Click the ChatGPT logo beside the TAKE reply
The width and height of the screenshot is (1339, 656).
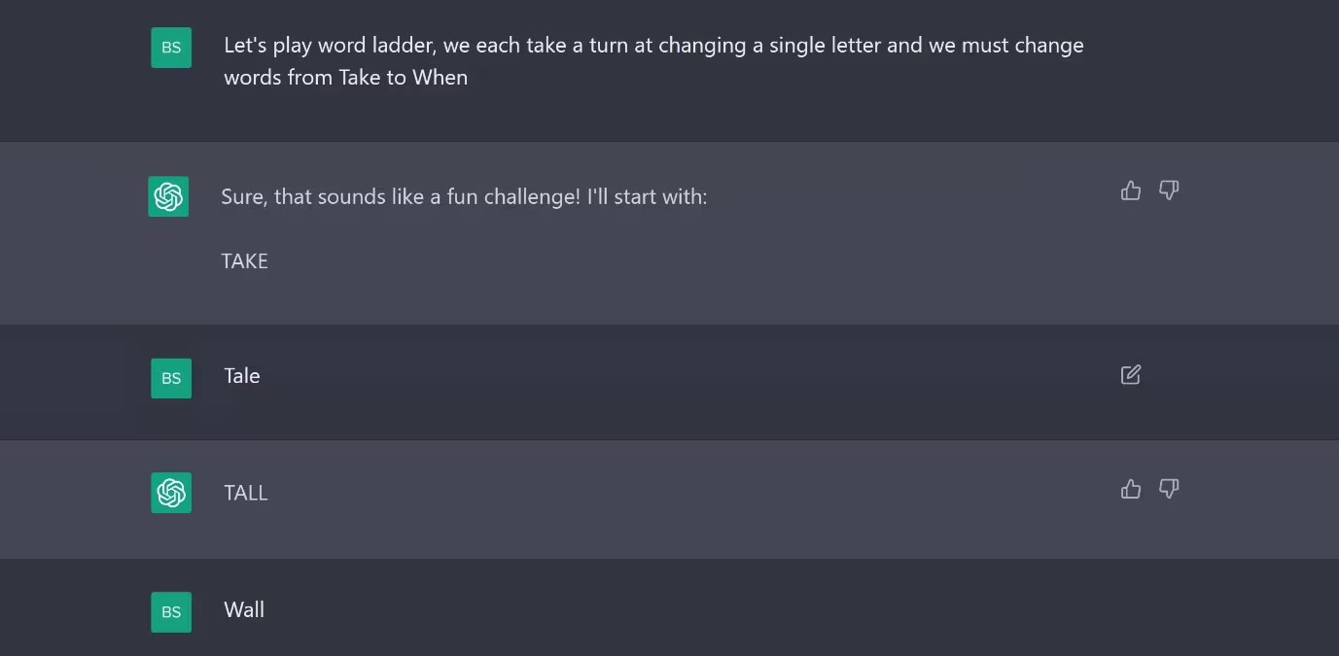click(168, 196)
